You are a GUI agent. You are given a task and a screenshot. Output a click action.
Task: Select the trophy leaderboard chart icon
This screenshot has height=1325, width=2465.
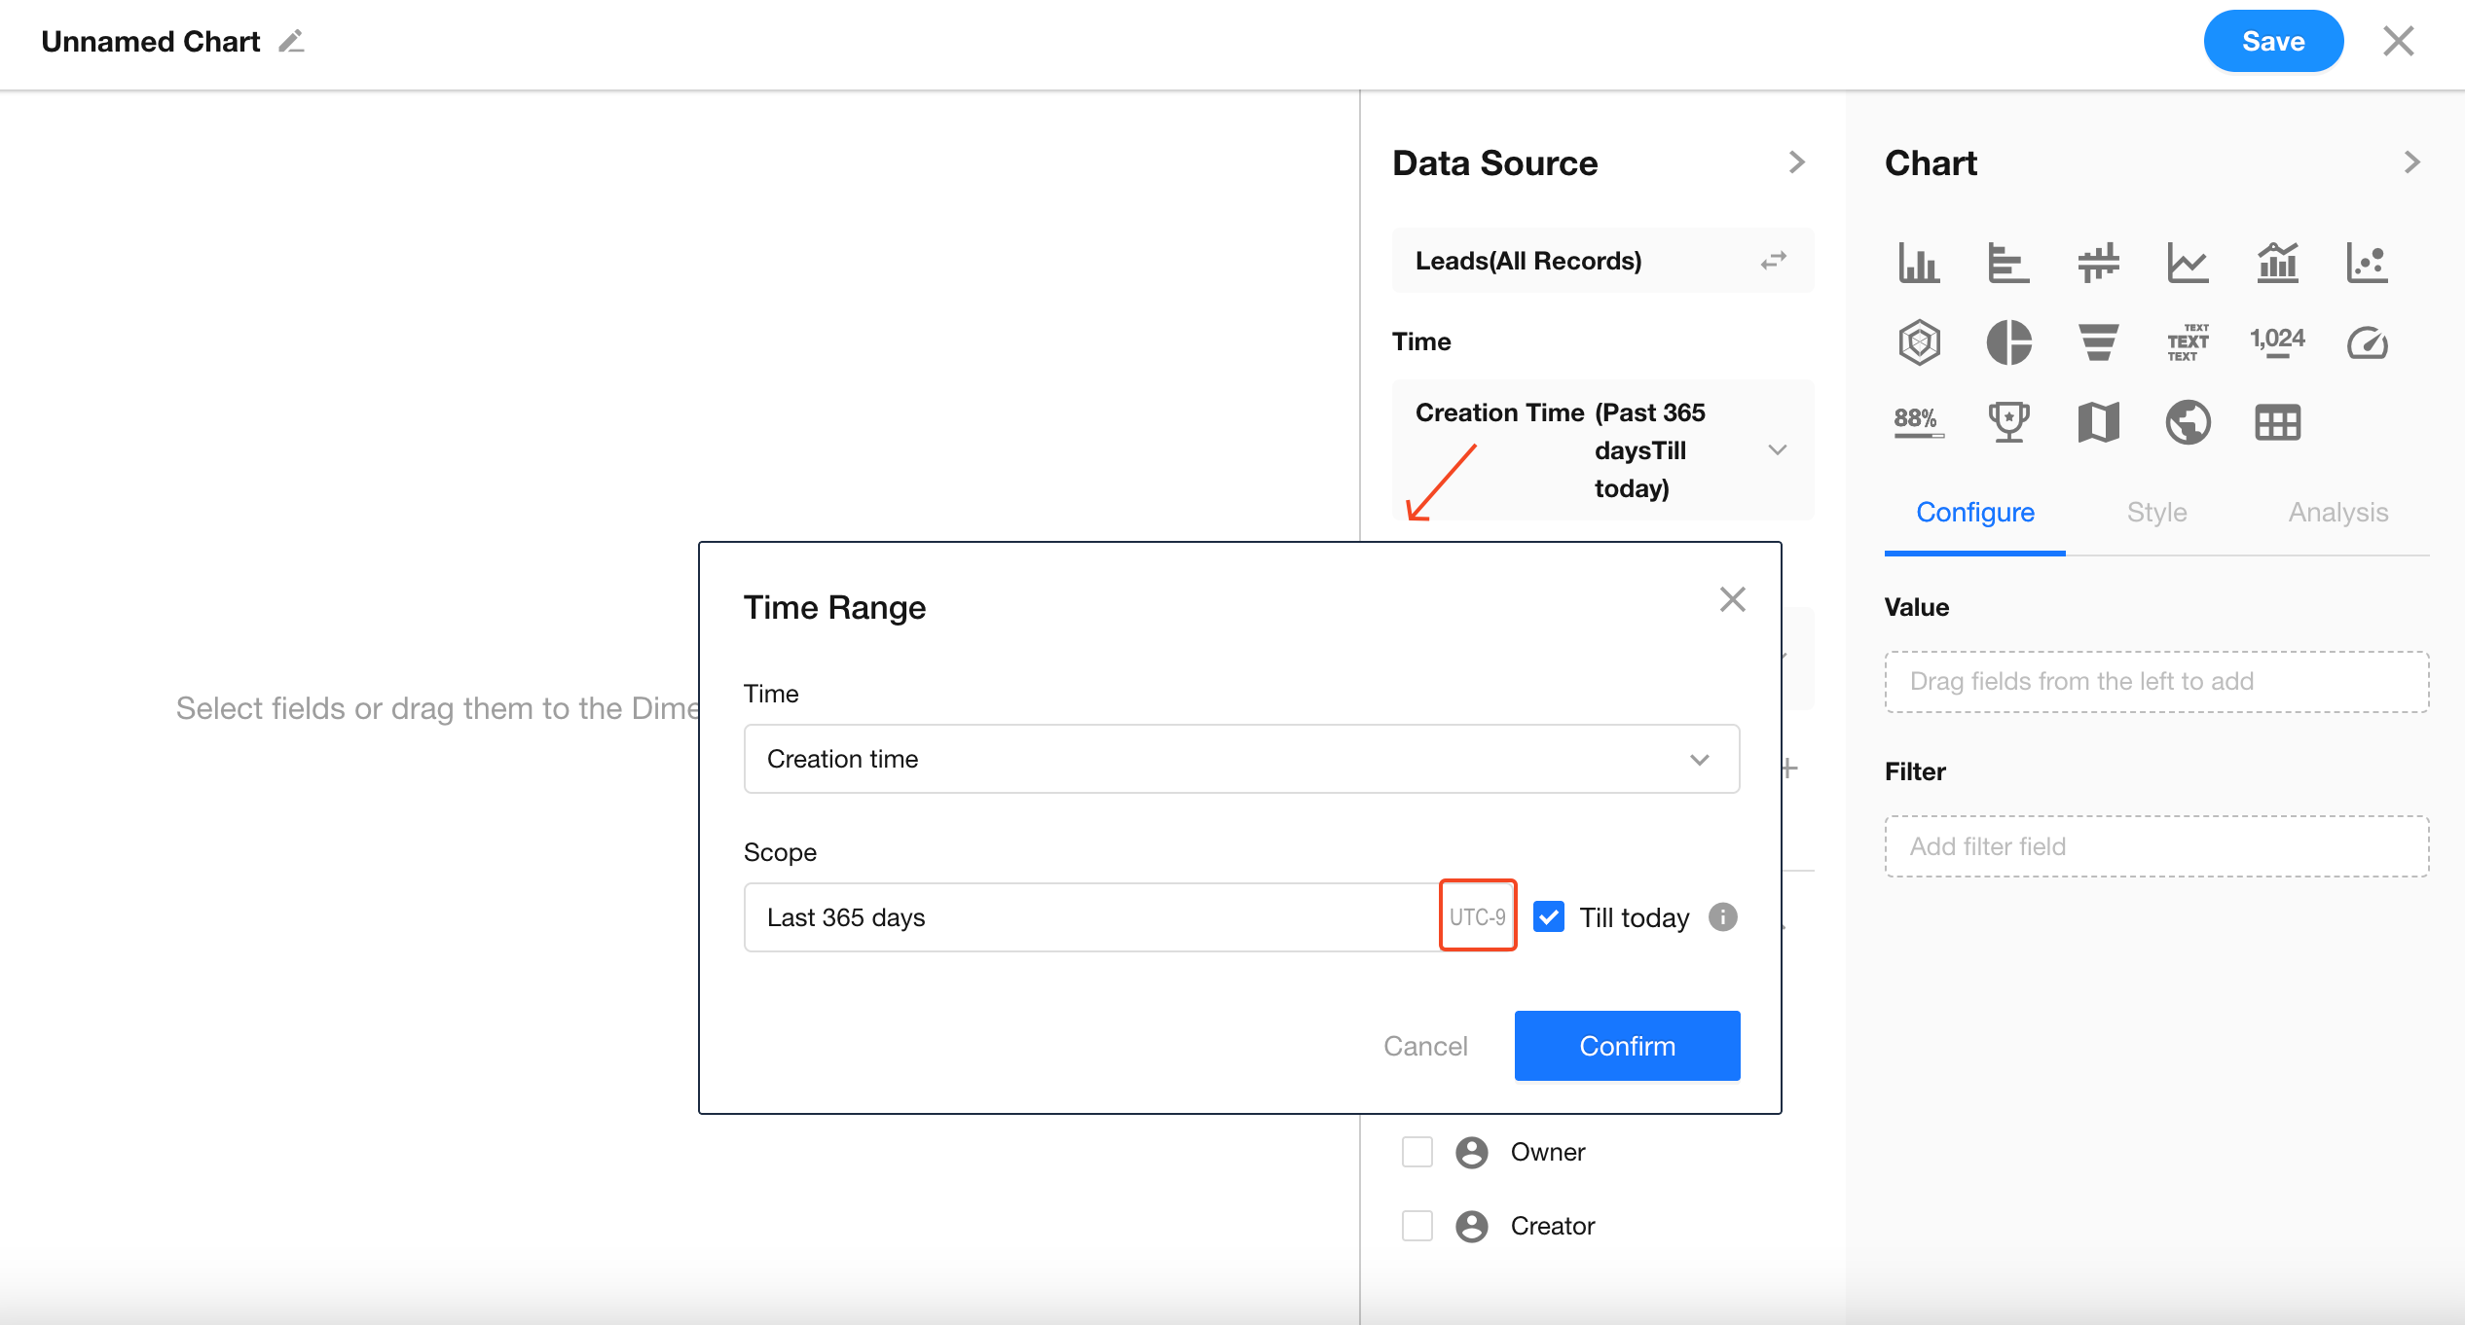coord(2008,422)
